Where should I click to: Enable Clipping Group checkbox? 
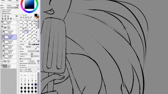[x=1, y=12]
